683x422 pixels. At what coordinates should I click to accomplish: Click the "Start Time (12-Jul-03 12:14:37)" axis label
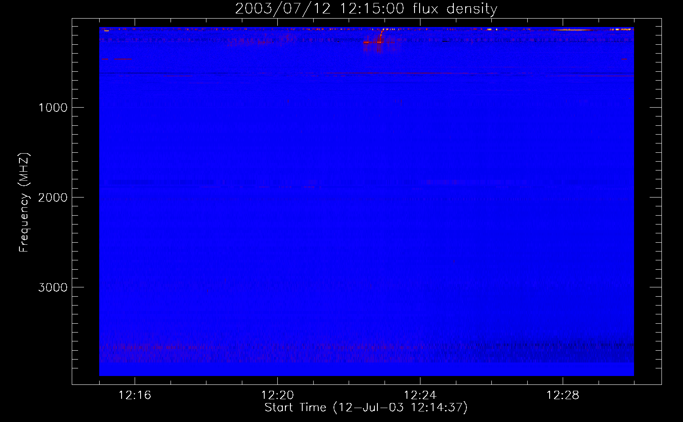[366, 408]
